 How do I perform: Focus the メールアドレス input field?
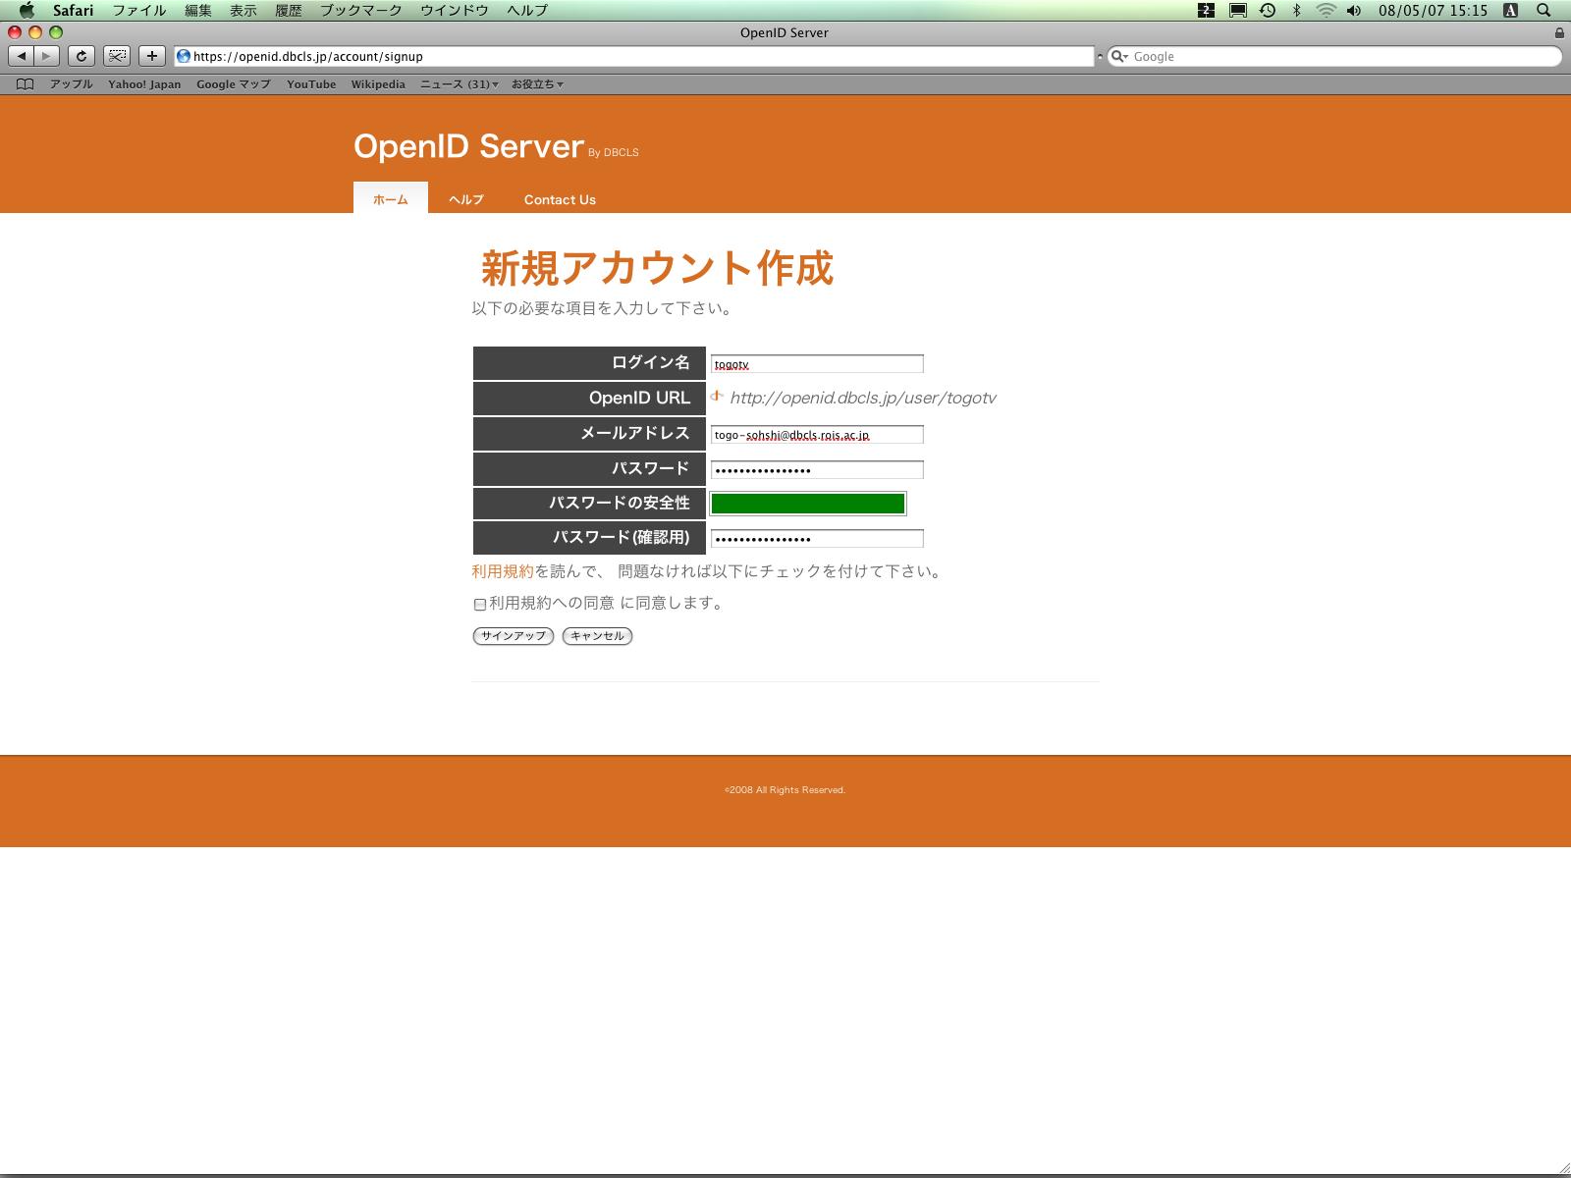point(816,435)
